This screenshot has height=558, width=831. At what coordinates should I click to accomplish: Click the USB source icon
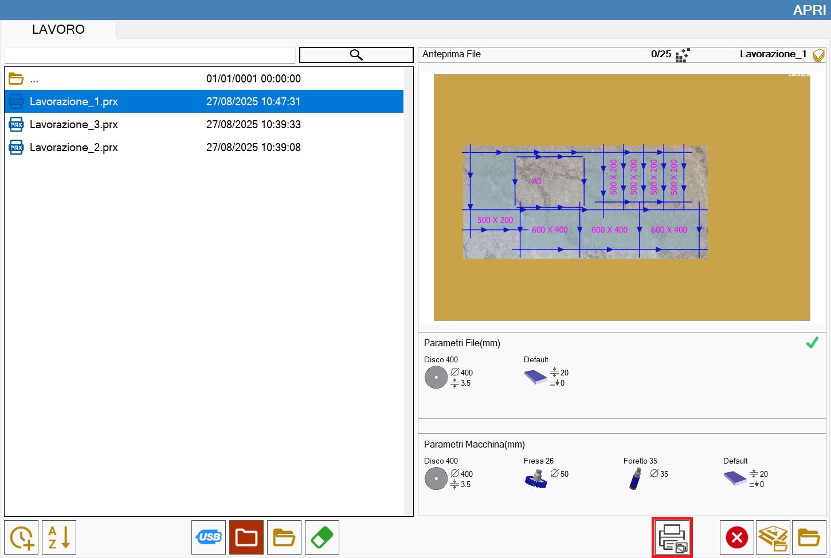tap(209, 537)
